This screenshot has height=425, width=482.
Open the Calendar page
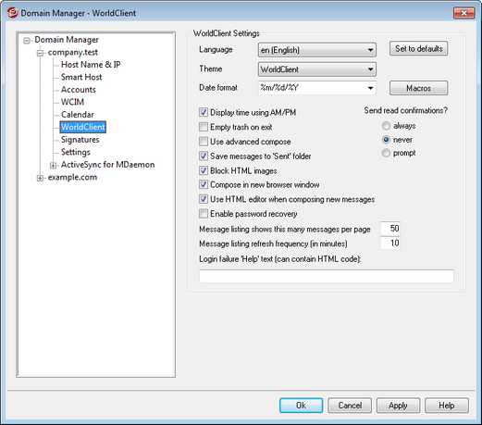(x=78, y=115)
